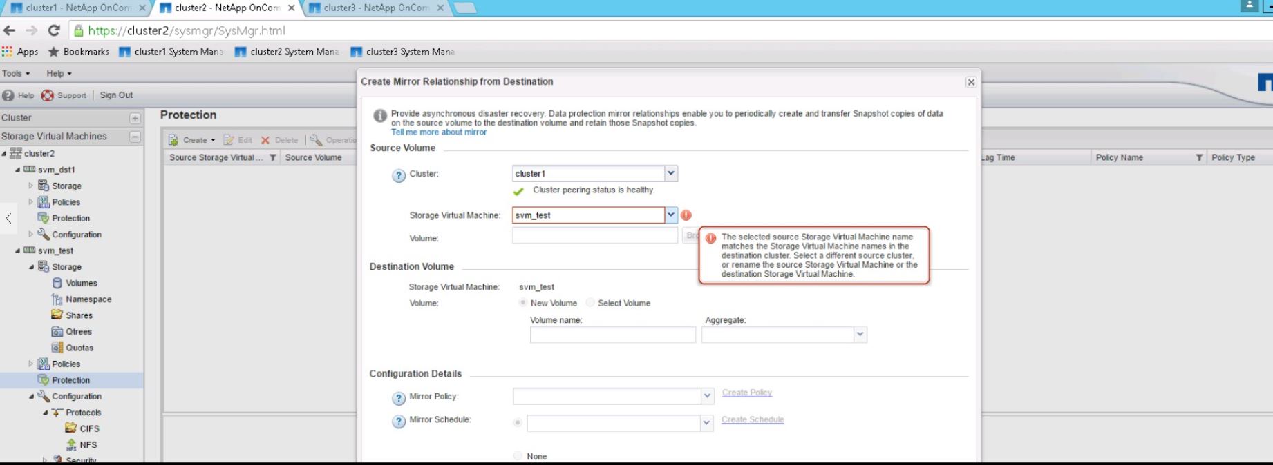The image size is (1273, 465).
Task: Open the Apps grid icon
Action: point(8,52)
